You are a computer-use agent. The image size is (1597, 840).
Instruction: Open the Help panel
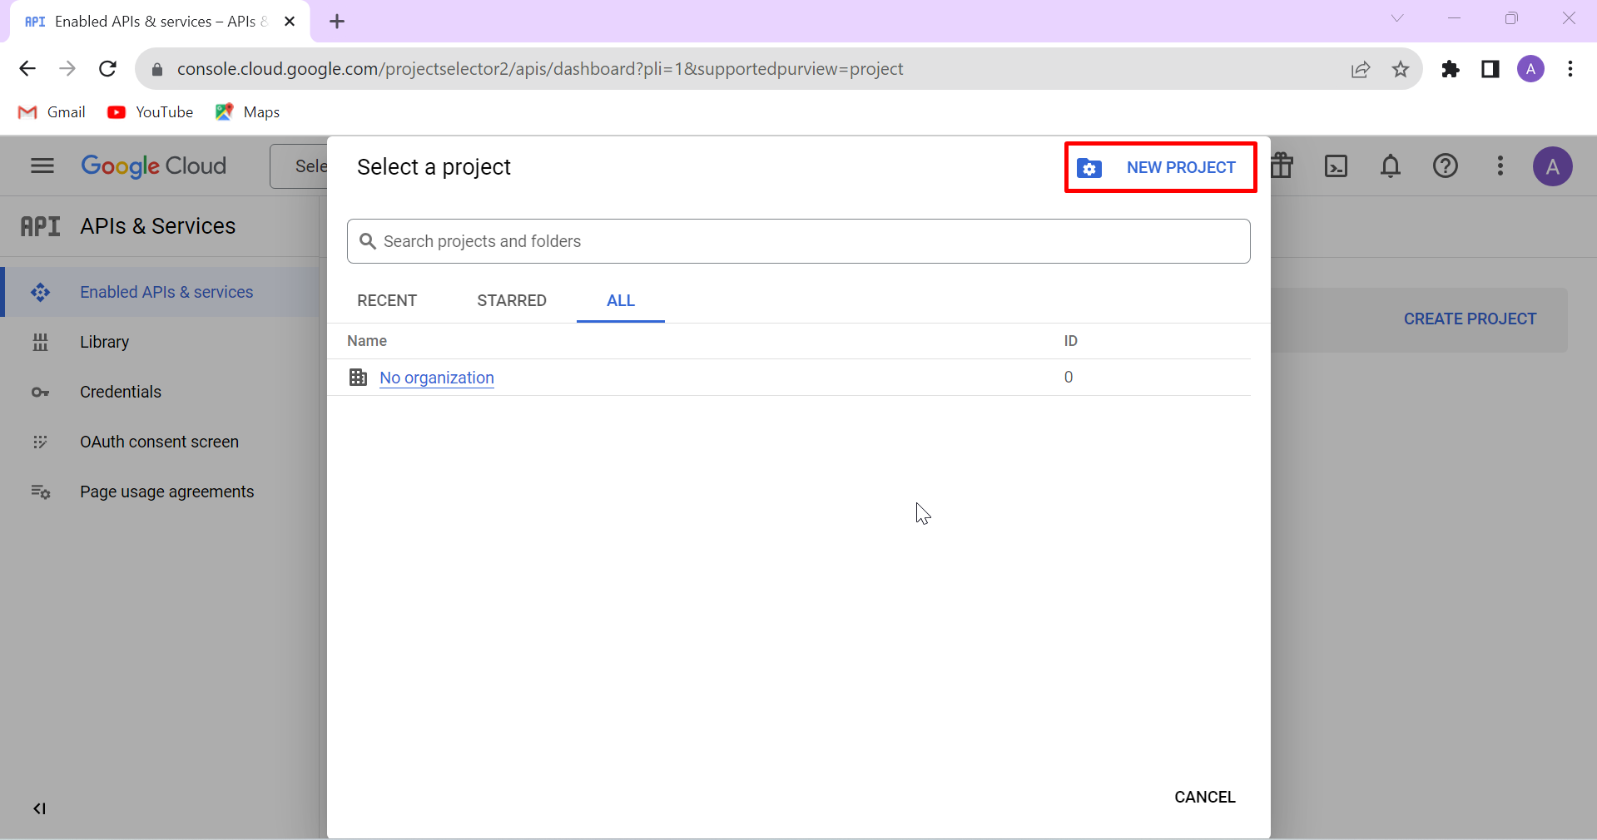[x=1446, y=166]
